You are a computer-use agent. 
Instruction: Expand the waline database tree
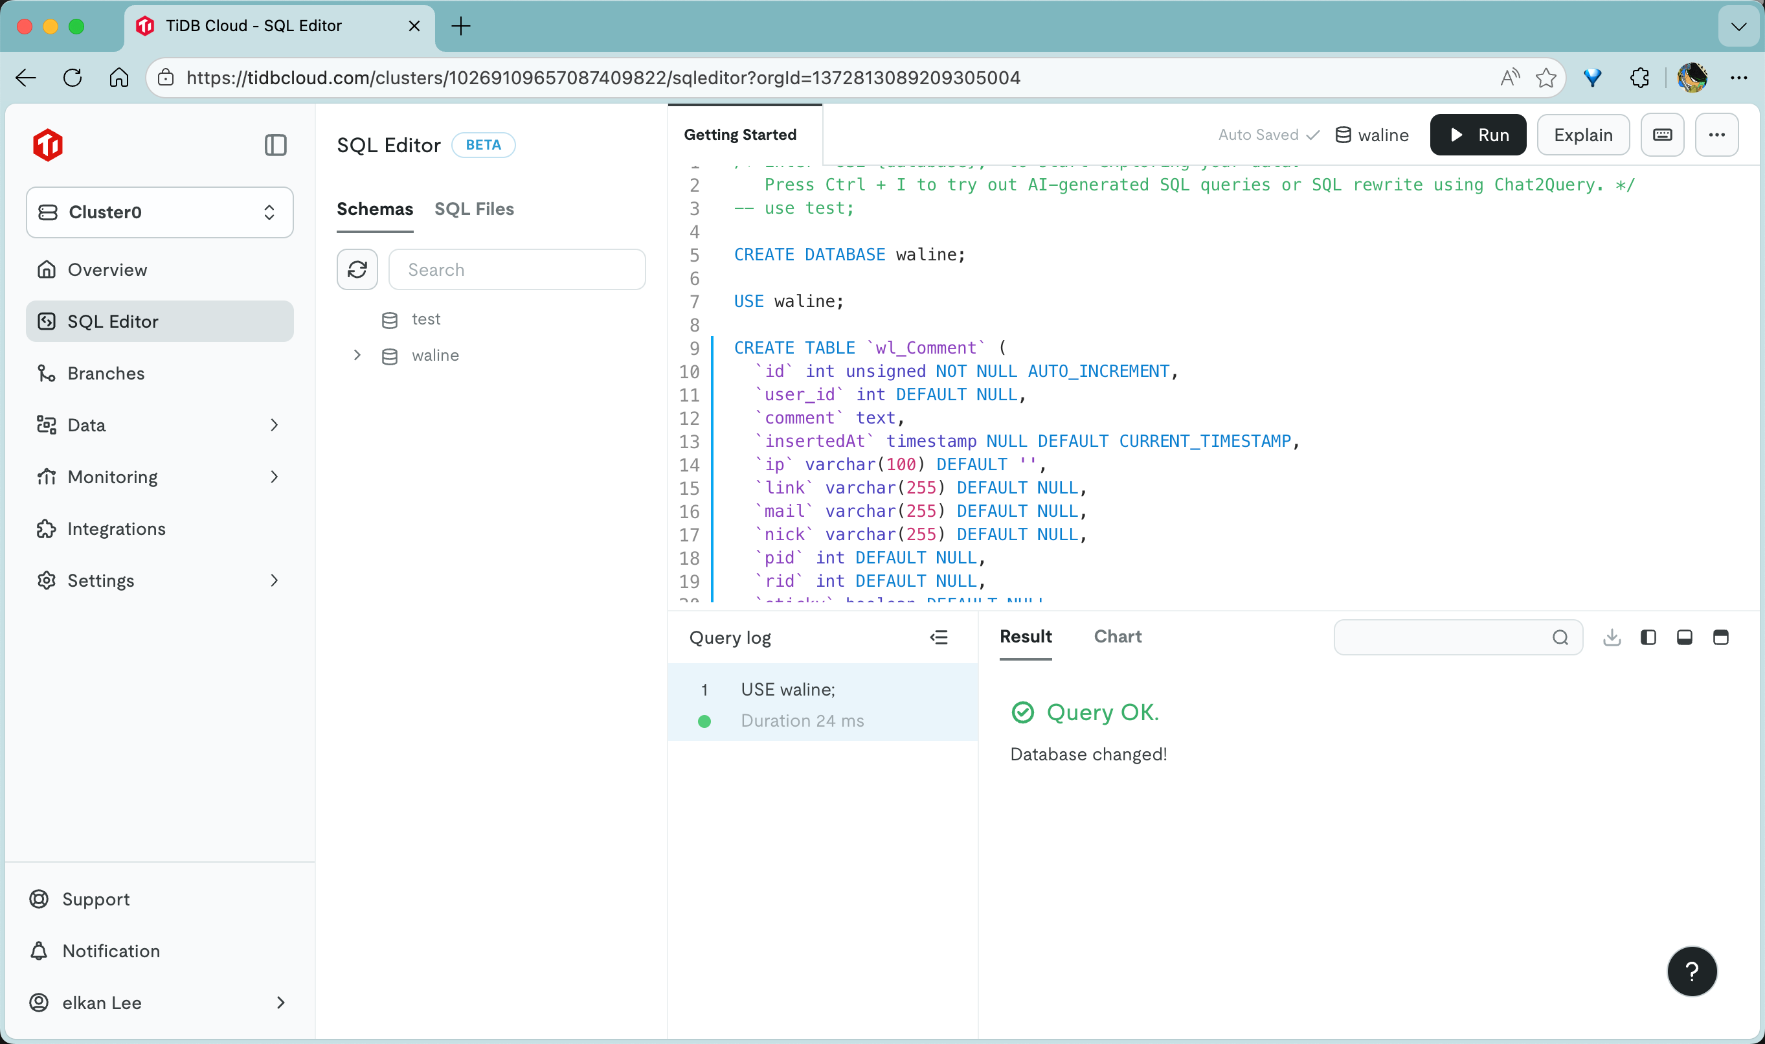[x=357, y=356]
